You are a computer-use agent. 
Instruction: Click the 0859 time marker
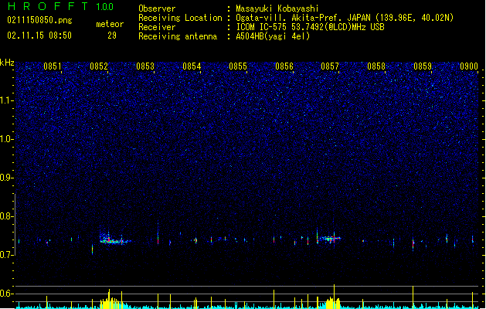pyautogui.click(x=423, y=66)
